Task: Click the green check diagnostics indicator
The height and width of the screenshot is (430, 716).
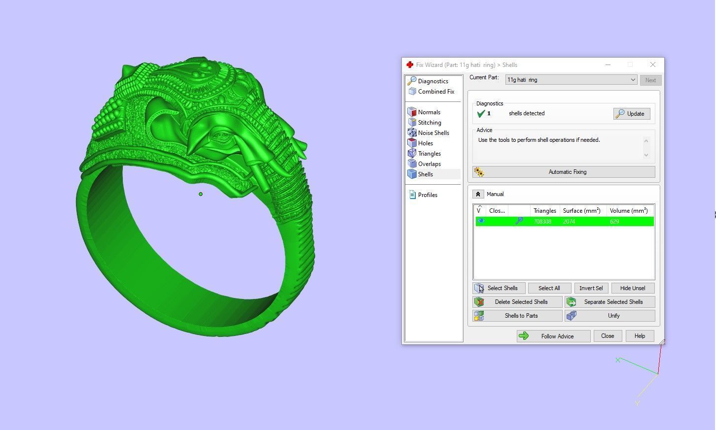Action: [x=481, y=114]
